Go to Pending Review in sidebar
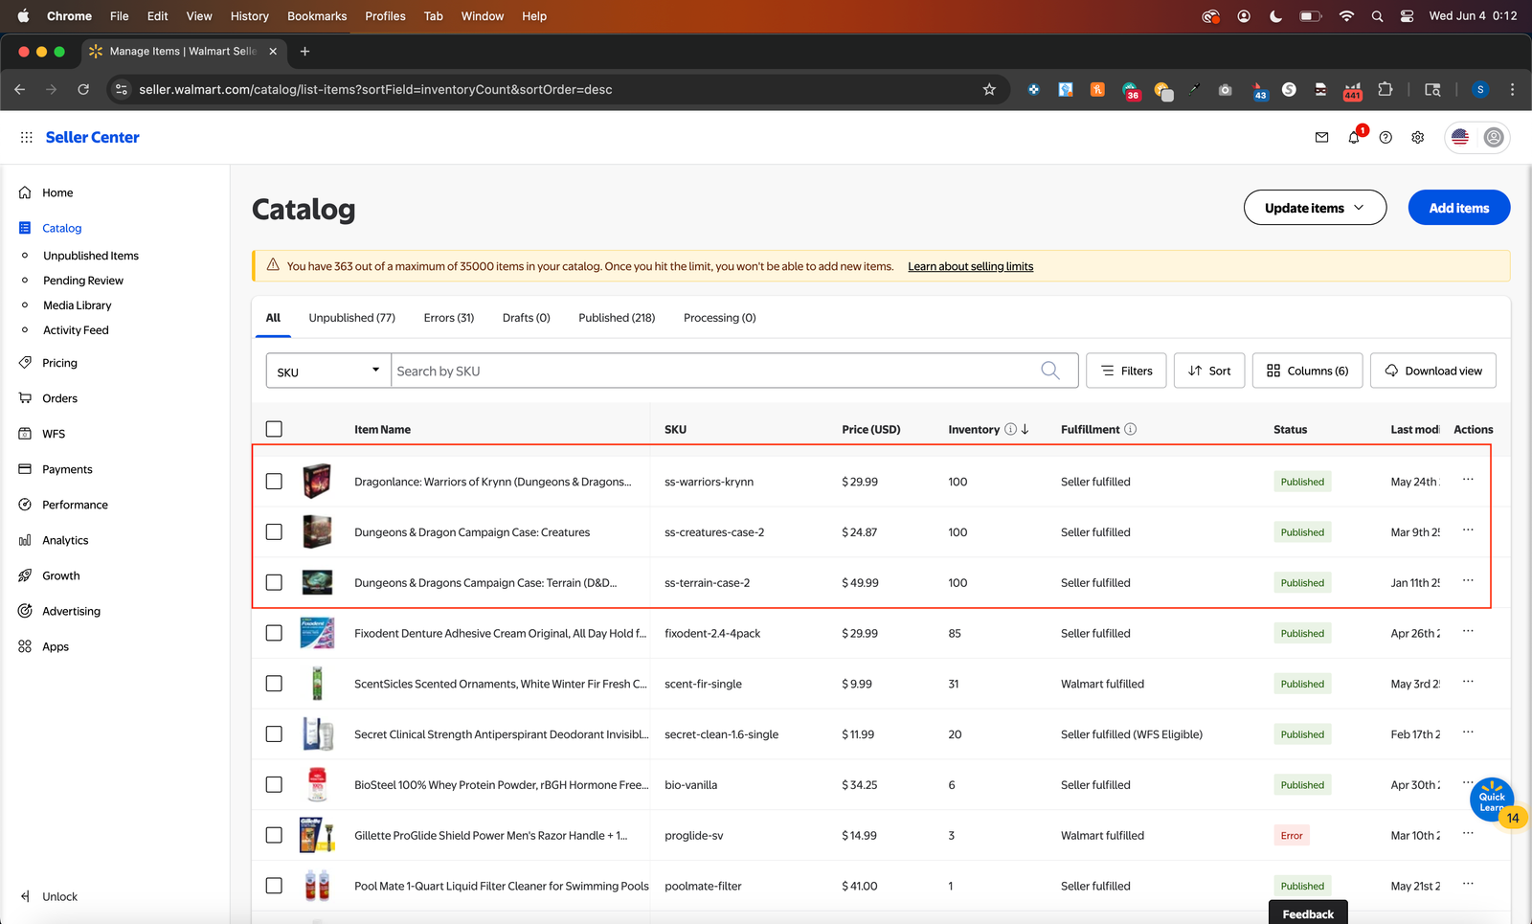The image size is (1532, 924). [x=83, y=281]
